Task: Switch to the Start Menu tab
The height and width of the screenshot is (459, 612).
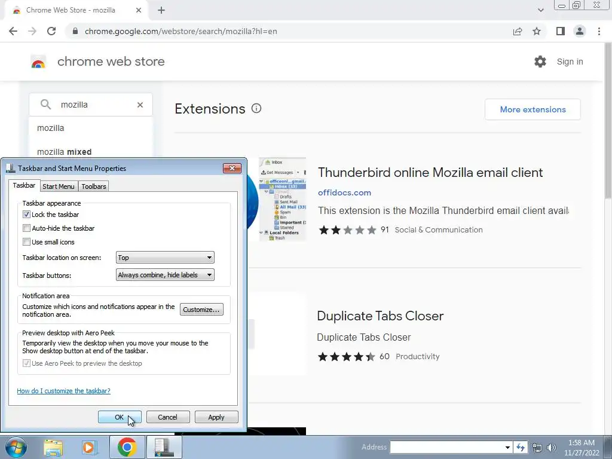Action: [x=59, y=186]
